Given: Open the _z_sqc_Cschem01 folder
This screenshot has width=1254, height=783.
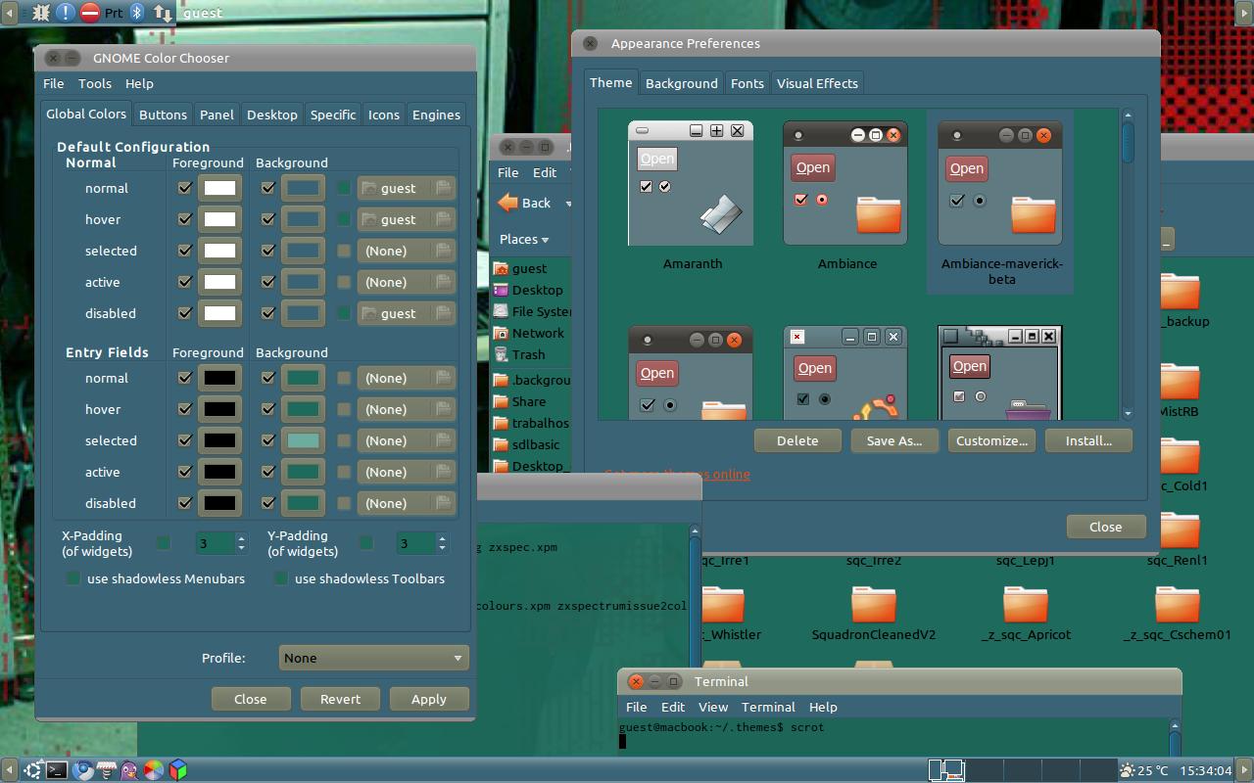Looking at the screenshot, I should [1178, 614].
